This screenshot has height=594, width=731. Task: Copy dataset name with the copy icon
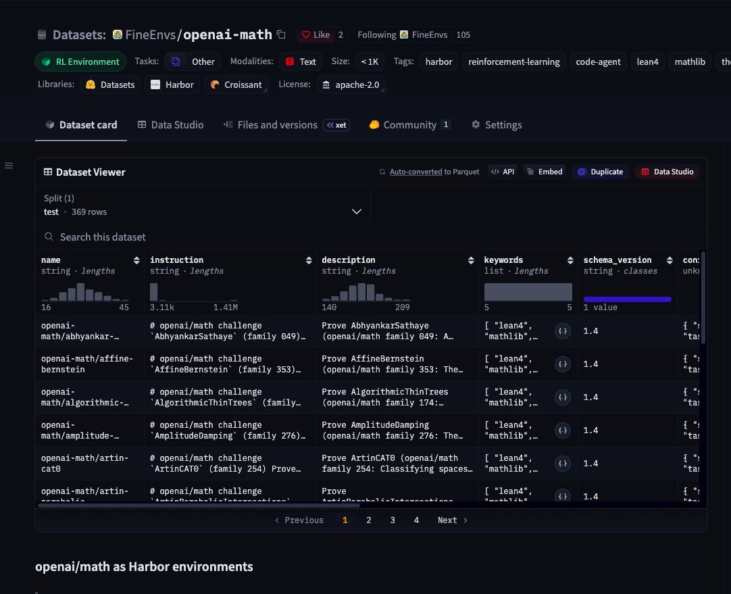pos(281,34)
